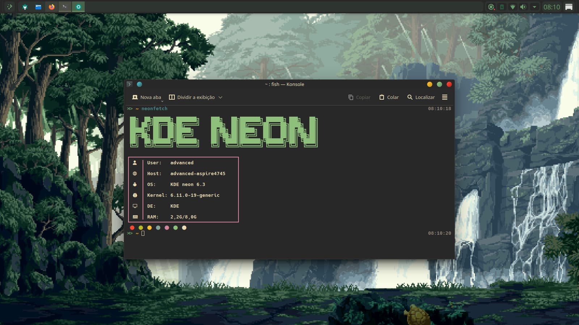Open the application launcher in top panel

(9, 7)
